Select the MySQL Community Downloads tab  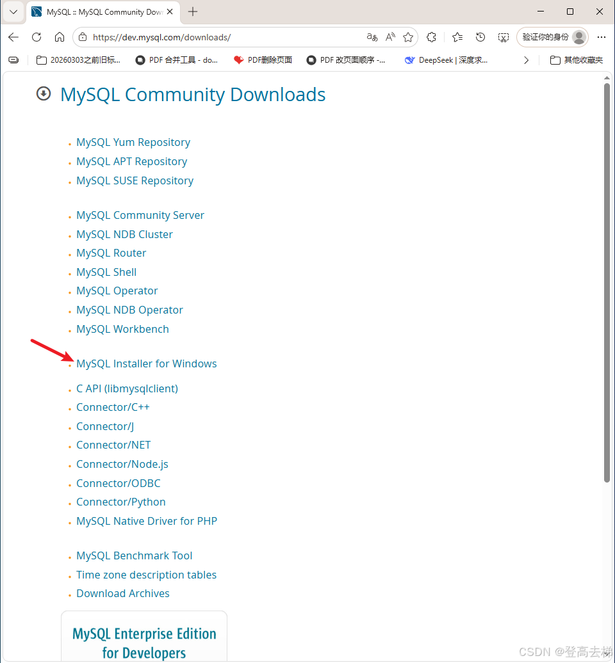(103, 12)
